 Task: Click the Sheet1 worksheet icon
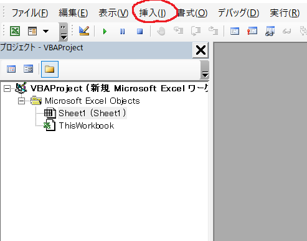tap(50, 113)
